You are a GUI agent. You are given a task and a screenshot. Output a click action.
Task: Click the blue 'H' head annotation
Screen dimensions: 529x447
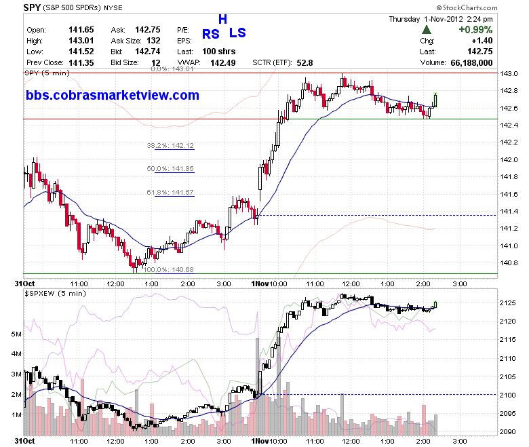(222, 19)
